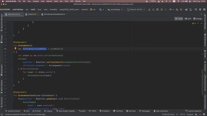Screen dimensions: 207x116
Task: Close the Column.kt tab
Action: tap(38, 14)
